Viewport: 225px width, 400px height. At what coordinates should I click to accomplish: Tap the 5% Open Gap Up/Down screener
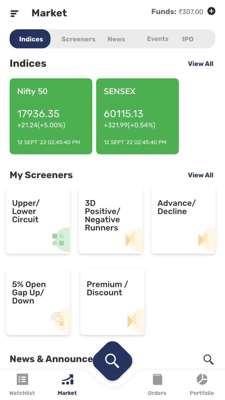tap(38, 301)
